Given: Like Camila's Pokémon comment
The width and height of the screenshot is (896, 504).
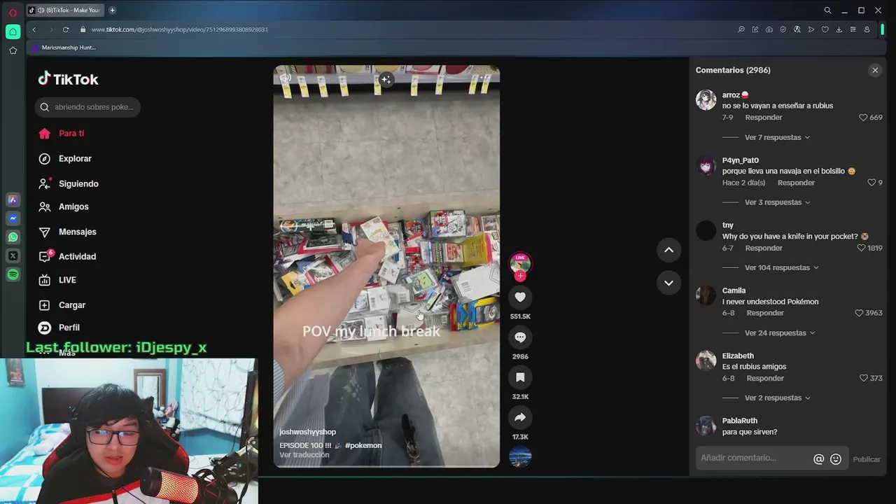Looking at the screenshot, I should click(x=859, y=313).
